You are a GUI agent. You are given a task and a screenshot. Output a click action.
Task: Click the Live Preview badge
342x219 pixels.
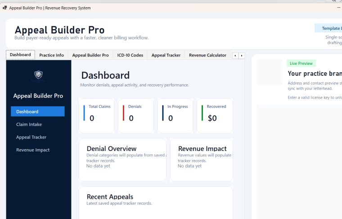point(301,64)
